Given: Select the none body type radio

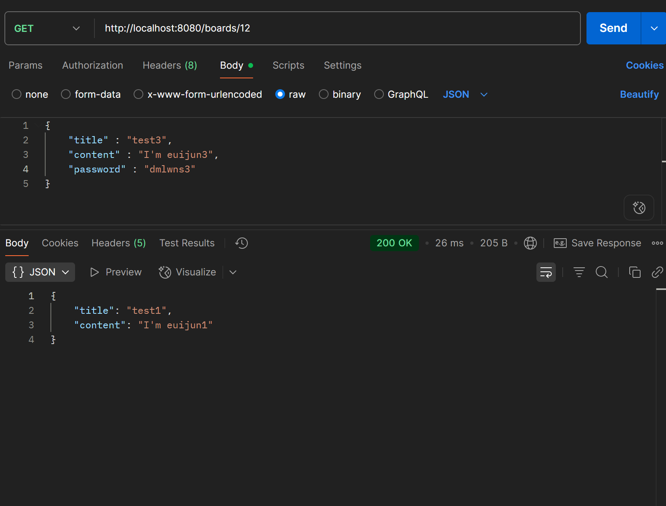Looking at the screenshot, I should (17, 94).
